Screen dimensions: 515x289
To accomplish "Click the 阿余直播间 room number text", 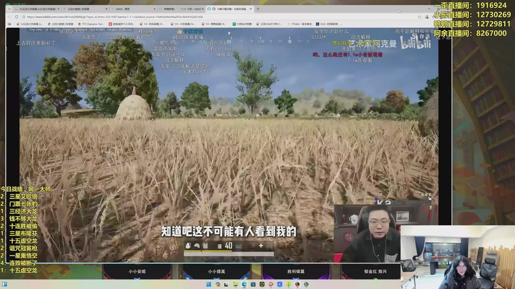I will pos(471,33).
